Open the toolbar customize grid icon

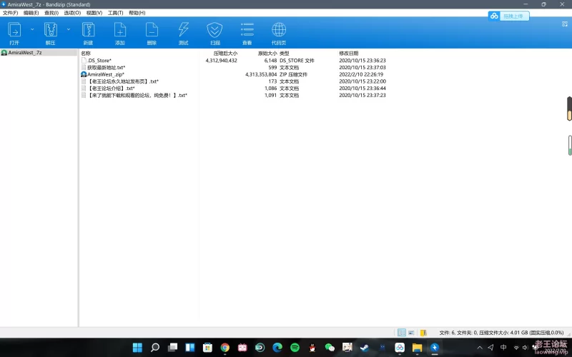coord(565,24)
